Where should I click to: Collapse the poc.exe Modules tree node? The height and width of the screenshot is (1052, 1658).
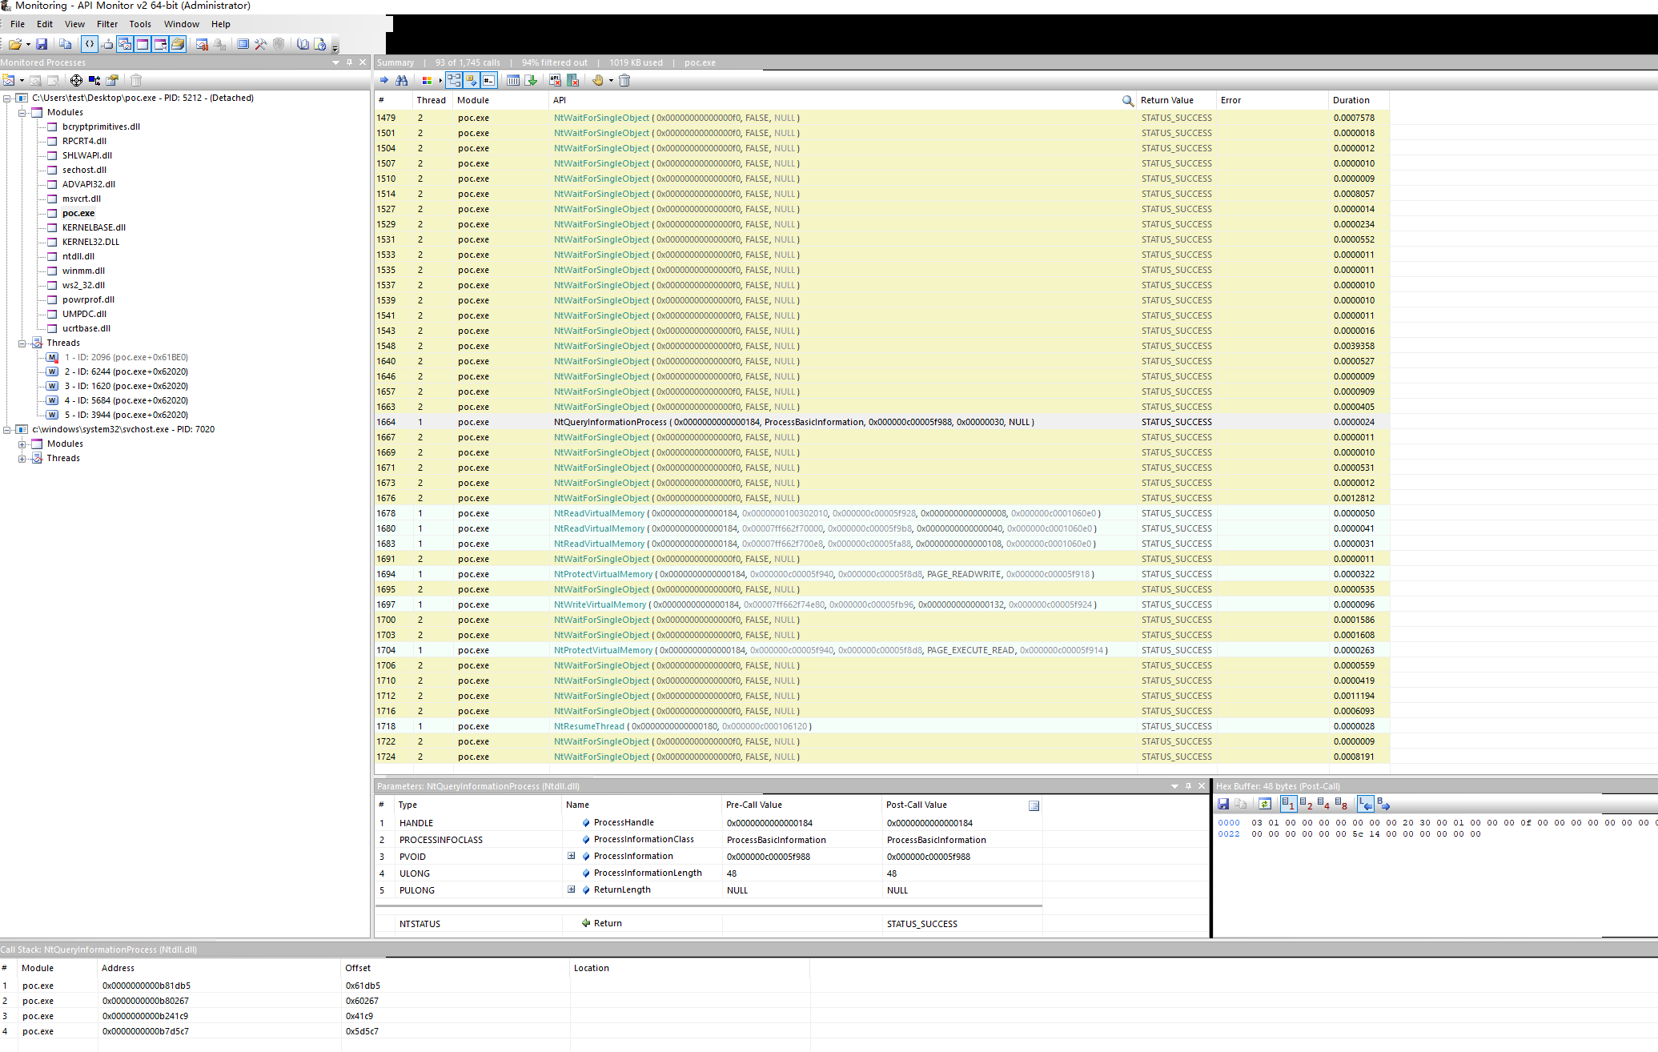[x=22, y=112]
